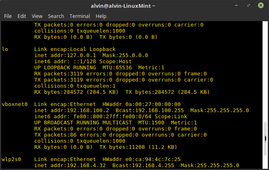
Task: Open the Search menu
Action: (56, 16)
